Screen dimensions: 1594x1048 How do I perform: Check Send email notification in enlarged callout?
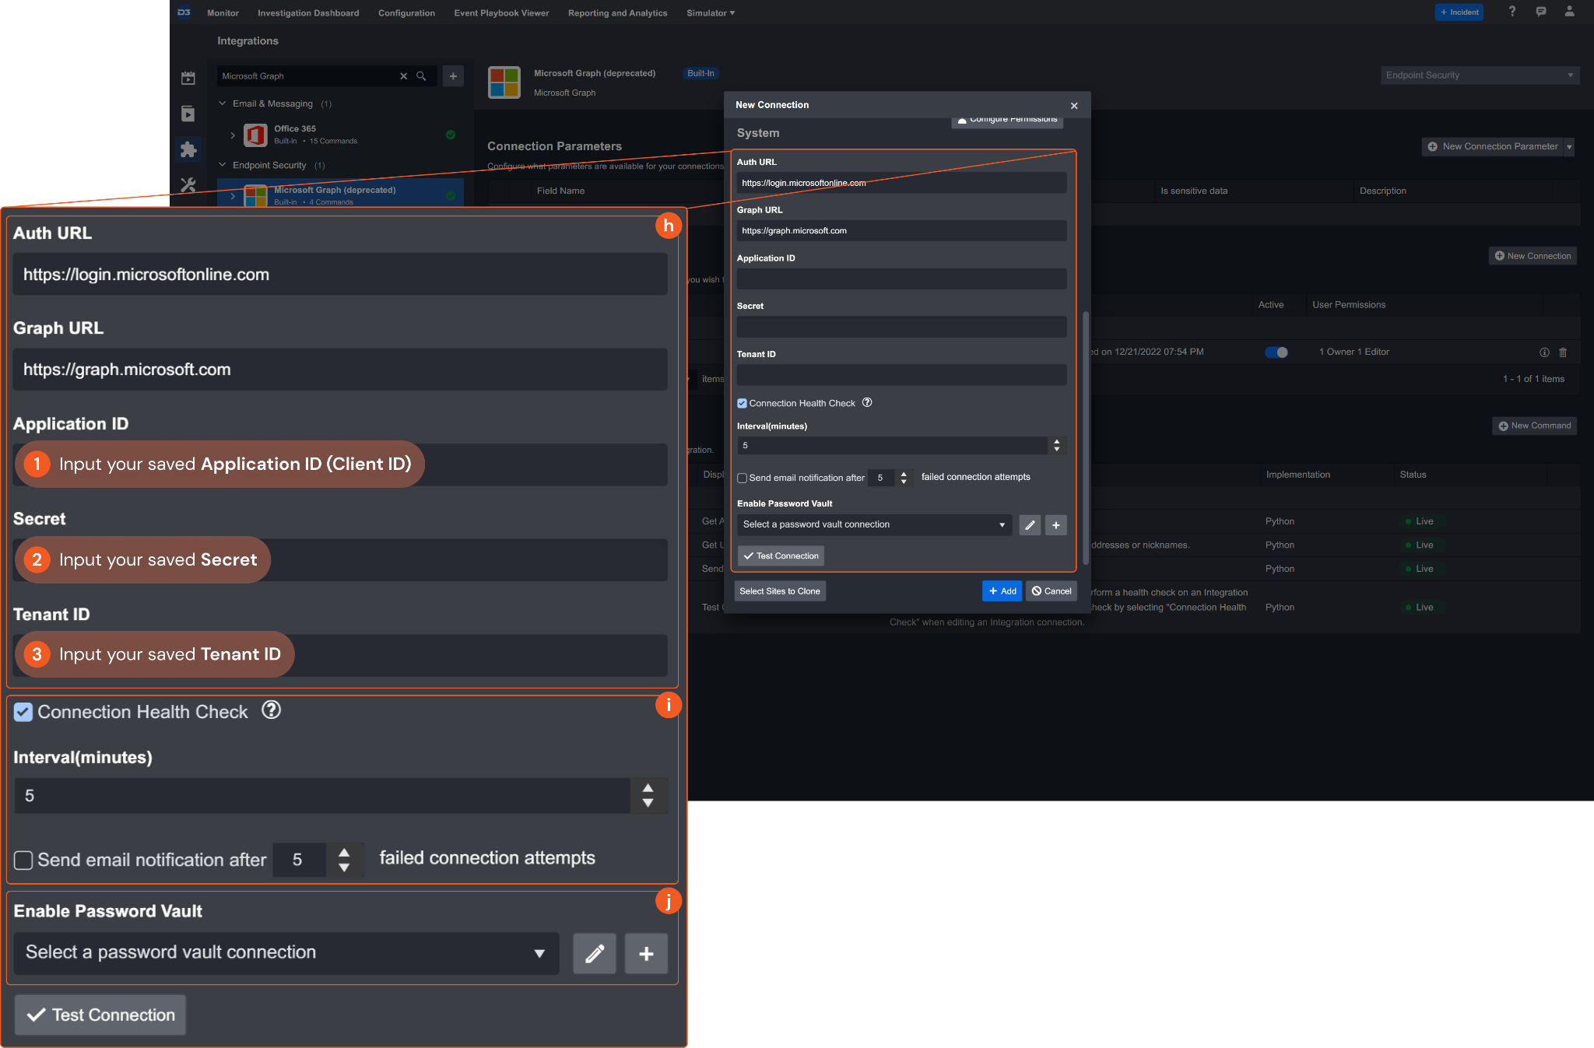23,860
